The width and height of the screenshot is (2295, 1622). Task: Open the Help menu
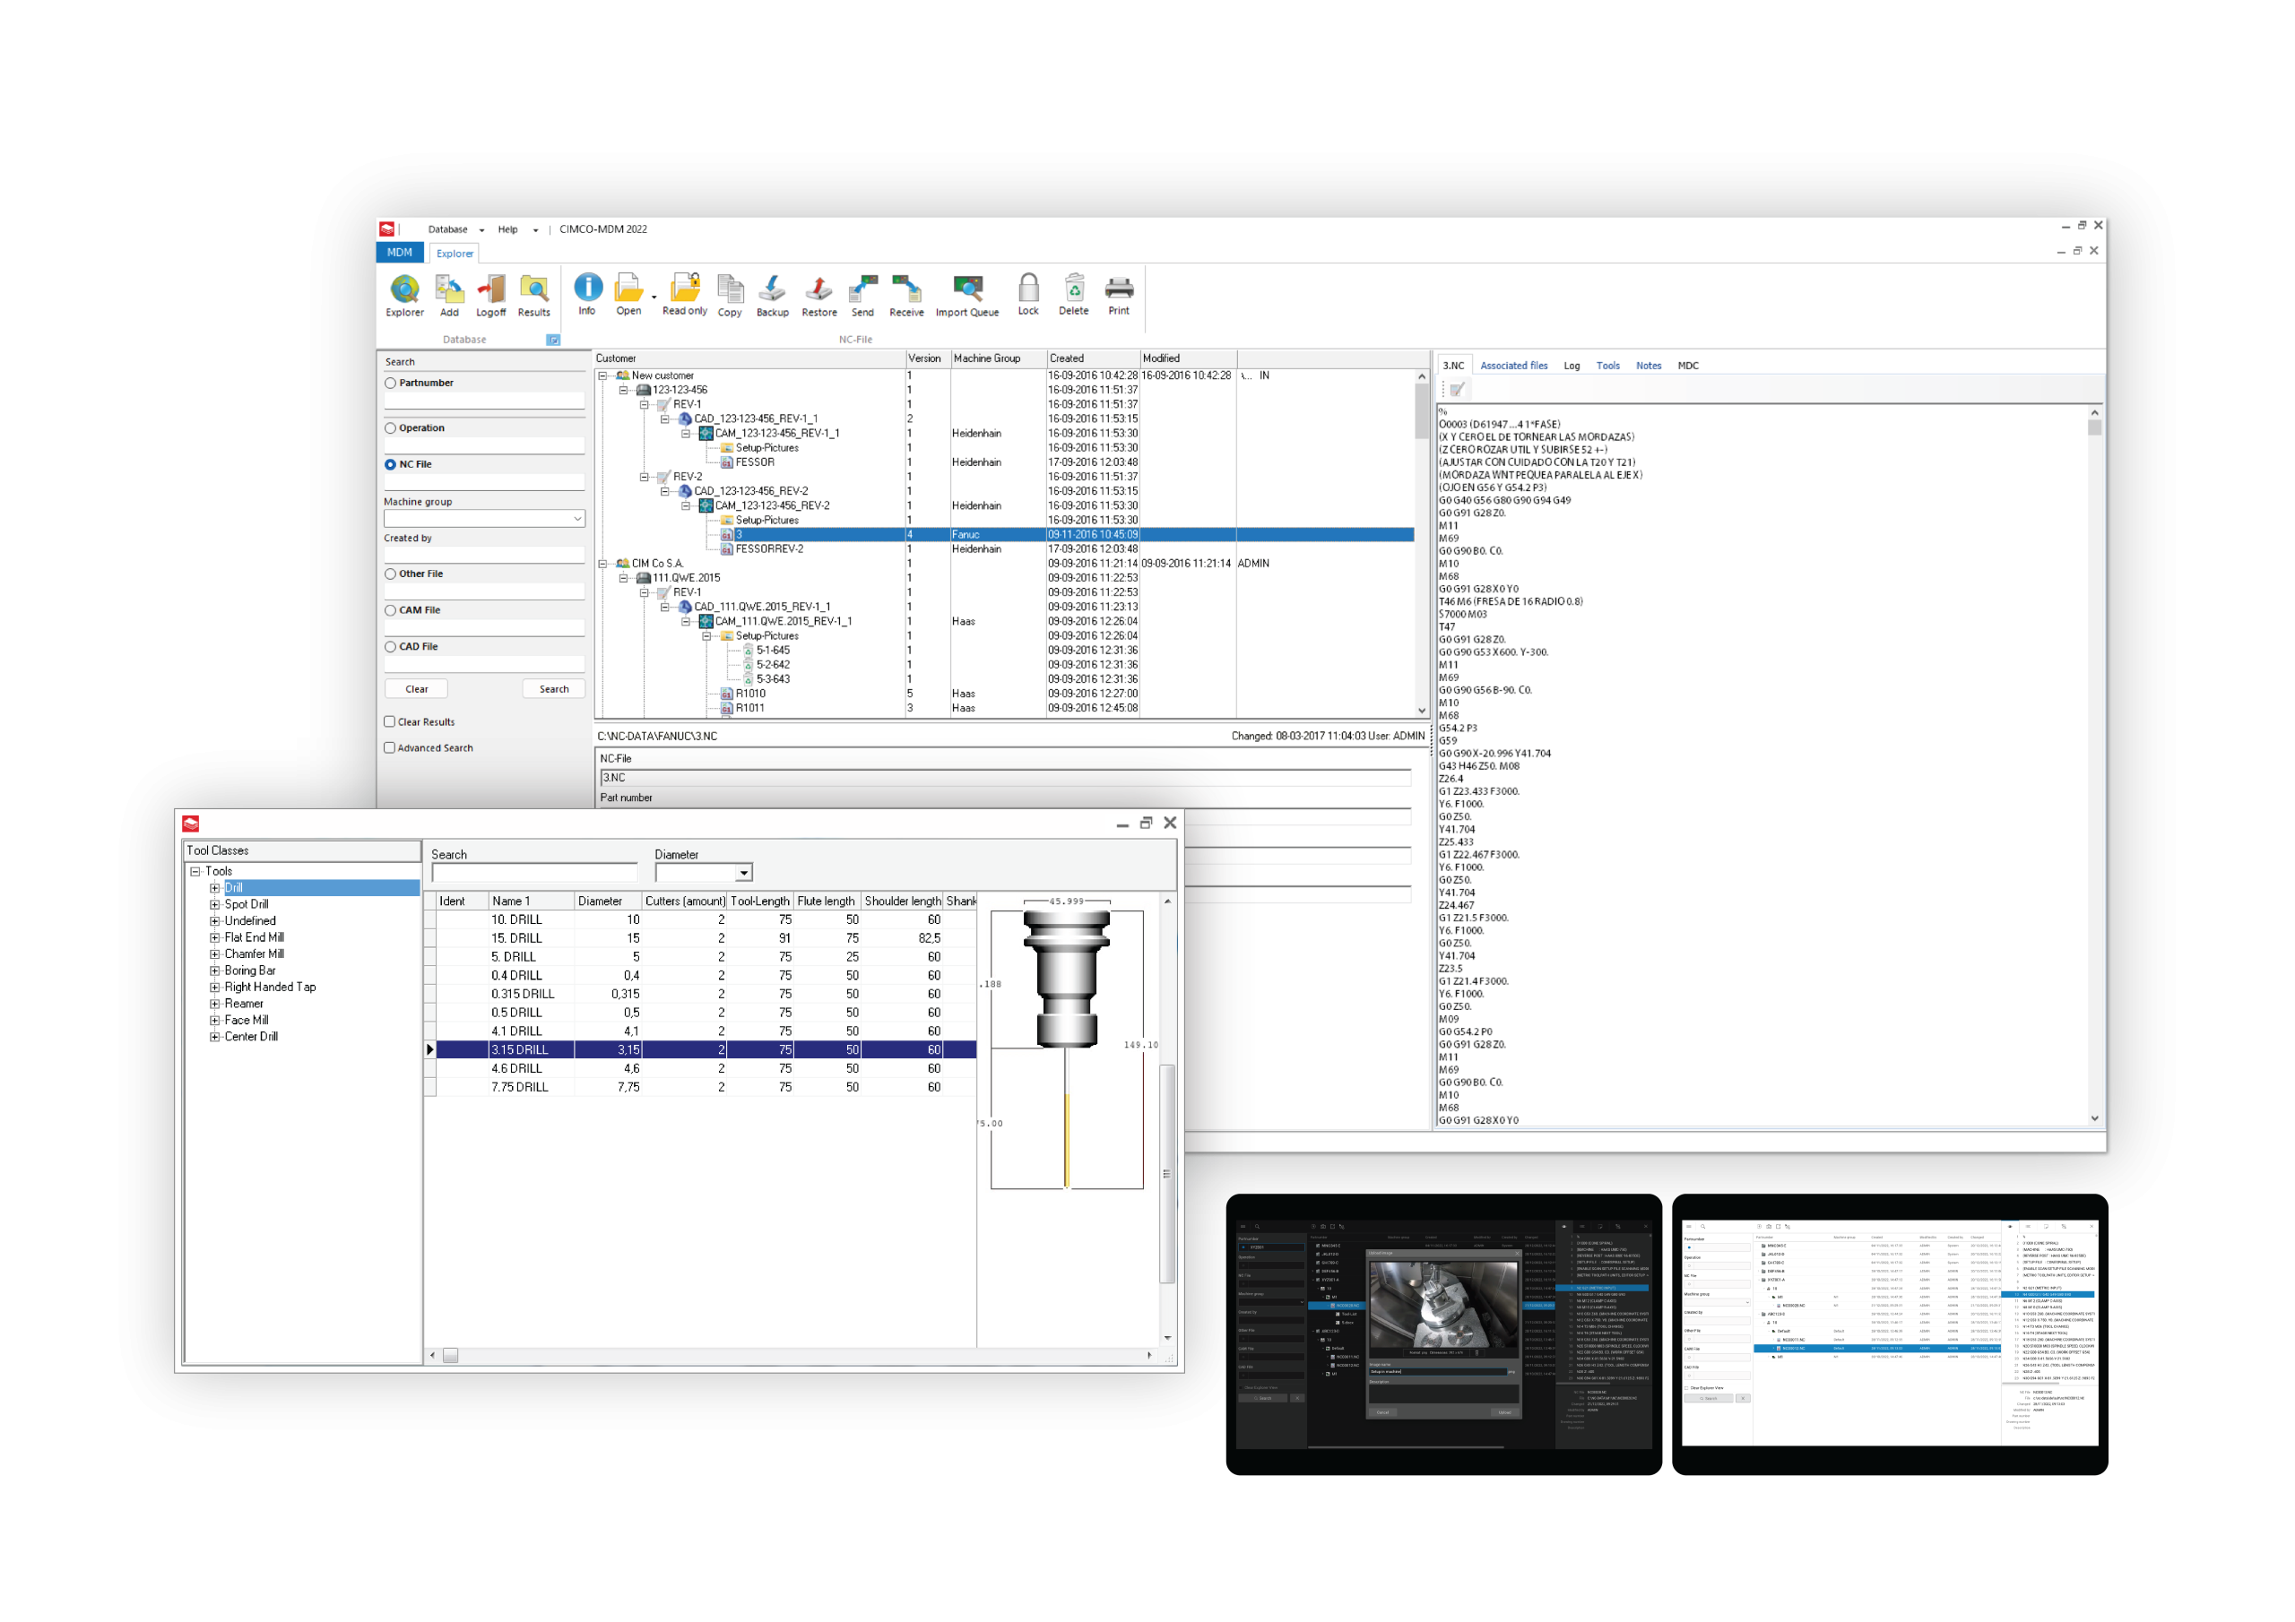(516, 229)
